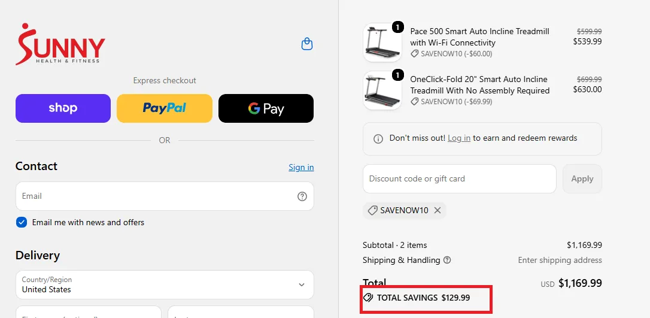Click the Pace 500 treadmill thumbnail

click(x=382, y=43)
